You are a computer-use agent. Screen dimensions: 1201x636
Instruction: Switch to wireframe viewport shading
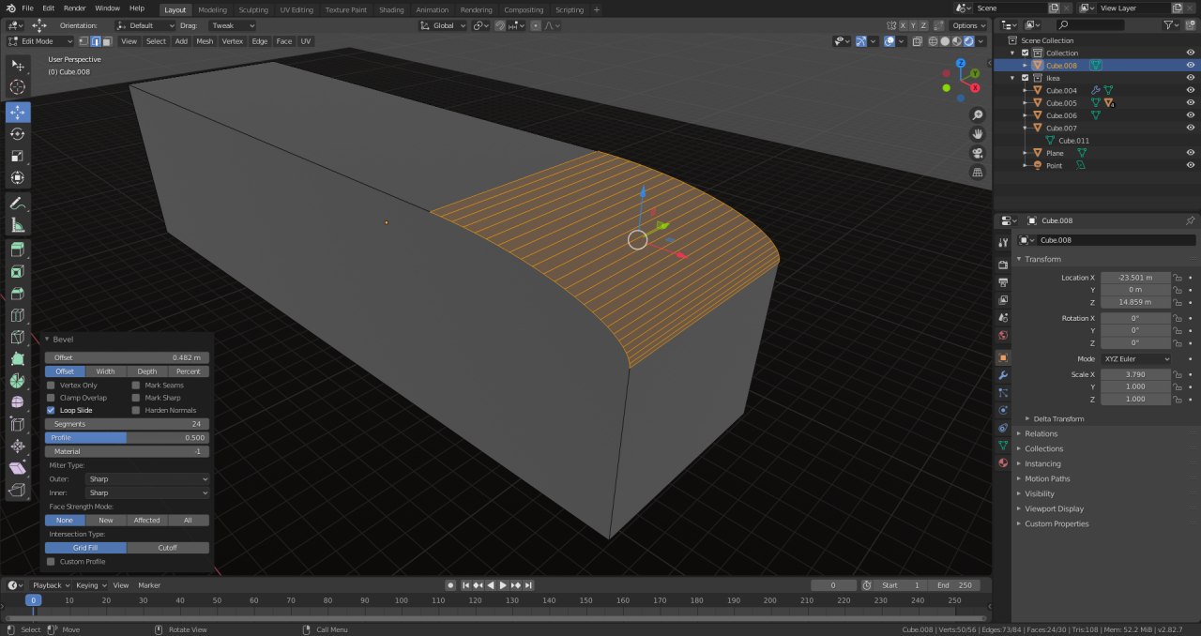click(x=934, y=41)
